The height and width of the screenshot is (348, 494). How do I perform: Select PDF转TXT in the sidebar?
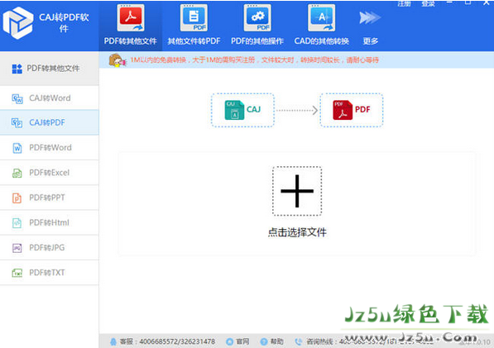pyautogui.click(x=50, y=273)
